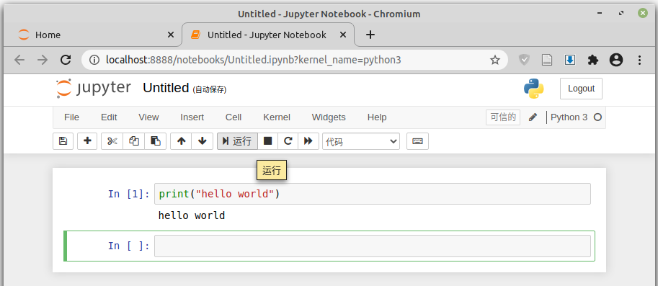Click the Python 3 kernel name
The image size is (658, 286).
569,117
